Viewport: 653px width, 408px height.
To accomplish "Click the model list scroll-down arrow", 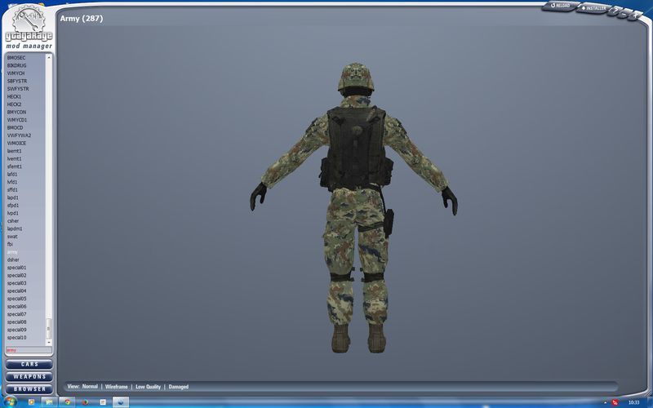I will click(49, 342).
